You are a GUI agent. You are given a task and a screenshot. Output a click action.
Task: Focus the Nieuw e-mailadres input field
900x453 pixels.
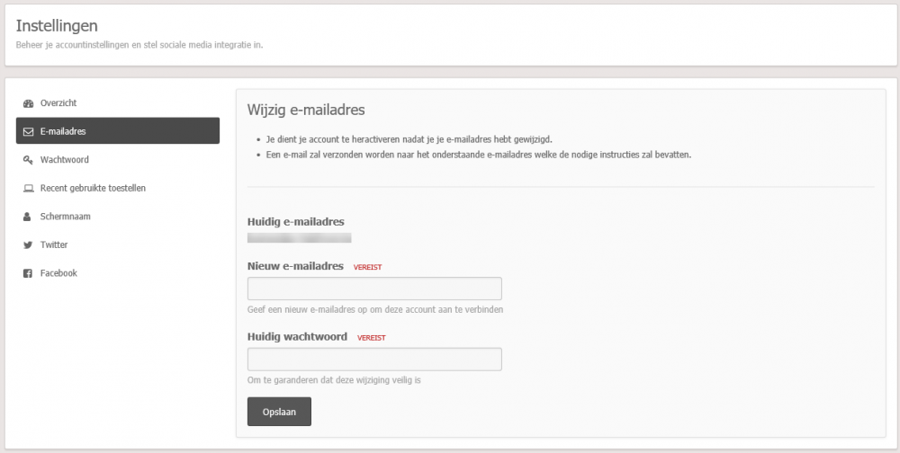point(374,289)
